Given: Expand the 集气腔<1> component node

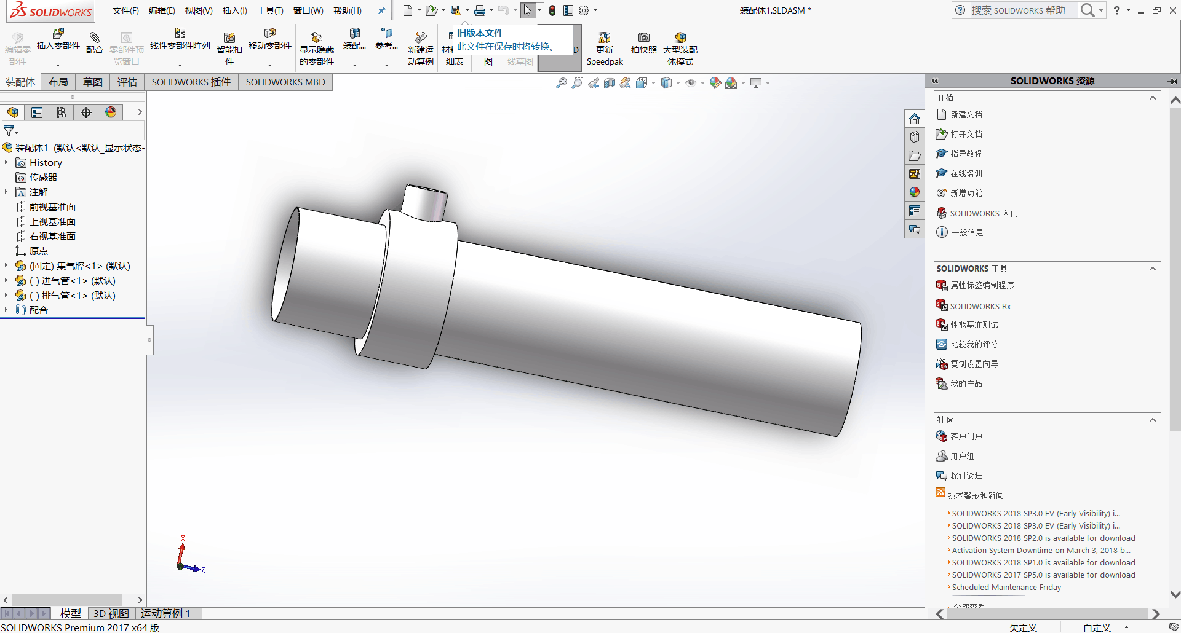Looking at the screenshot, I should click(x=6, y=265).
